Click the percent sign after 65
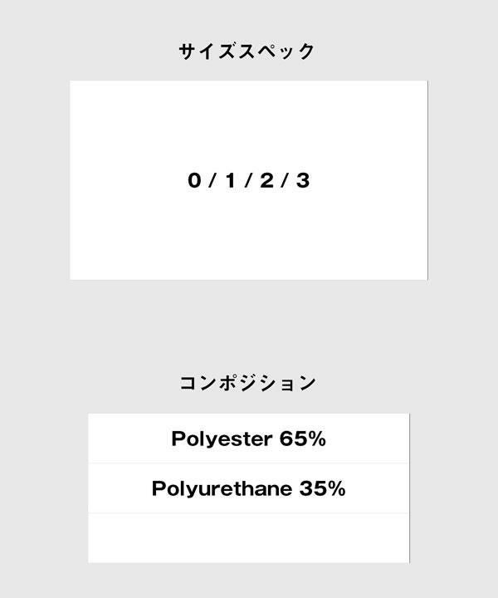Screen dimensions: 498x598 click(x=315, y=439)
